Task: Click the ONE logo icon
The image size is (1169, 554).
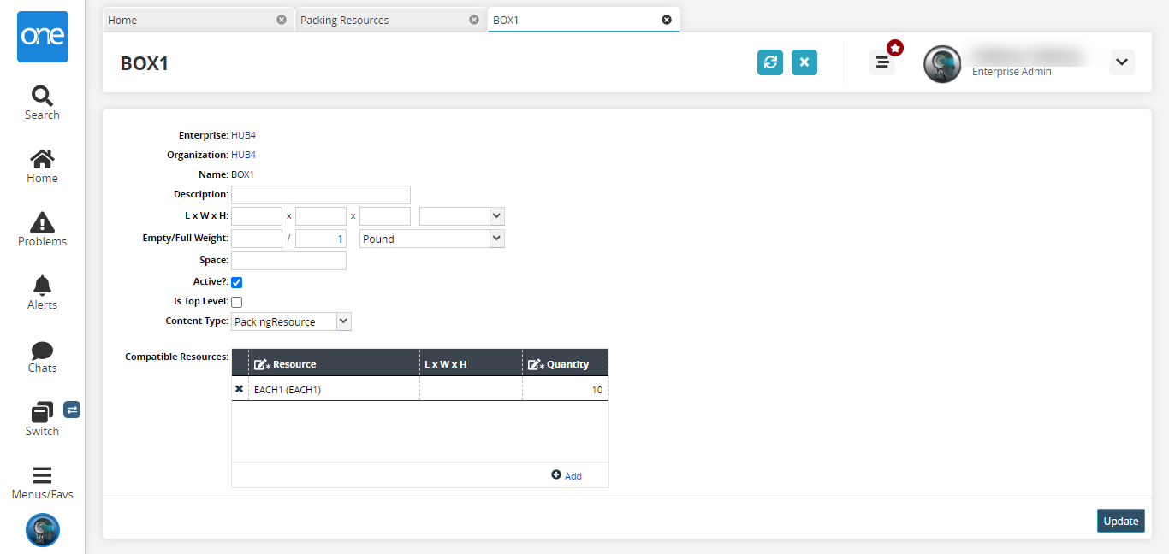Action: (43, 37)
